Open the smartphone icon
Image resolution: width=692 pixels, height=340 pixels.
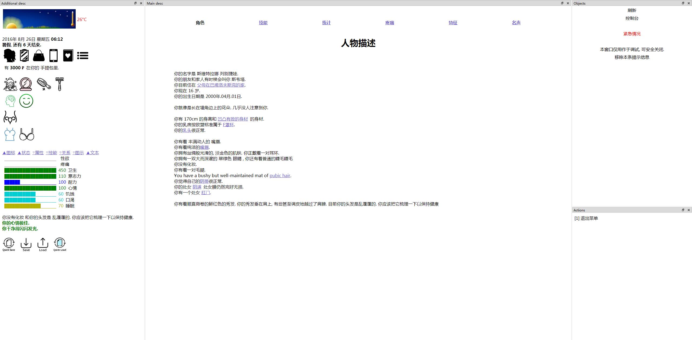point(54,56)
